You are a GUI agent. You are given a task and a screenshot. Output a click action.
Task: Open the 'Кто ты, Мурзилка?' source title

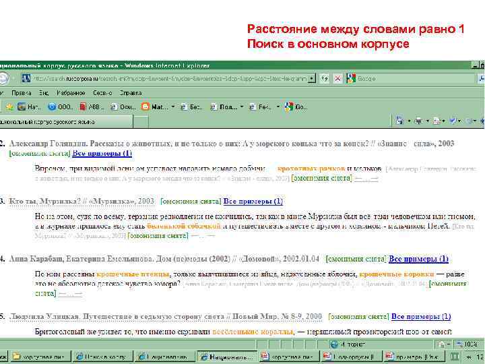click(82, 201)
